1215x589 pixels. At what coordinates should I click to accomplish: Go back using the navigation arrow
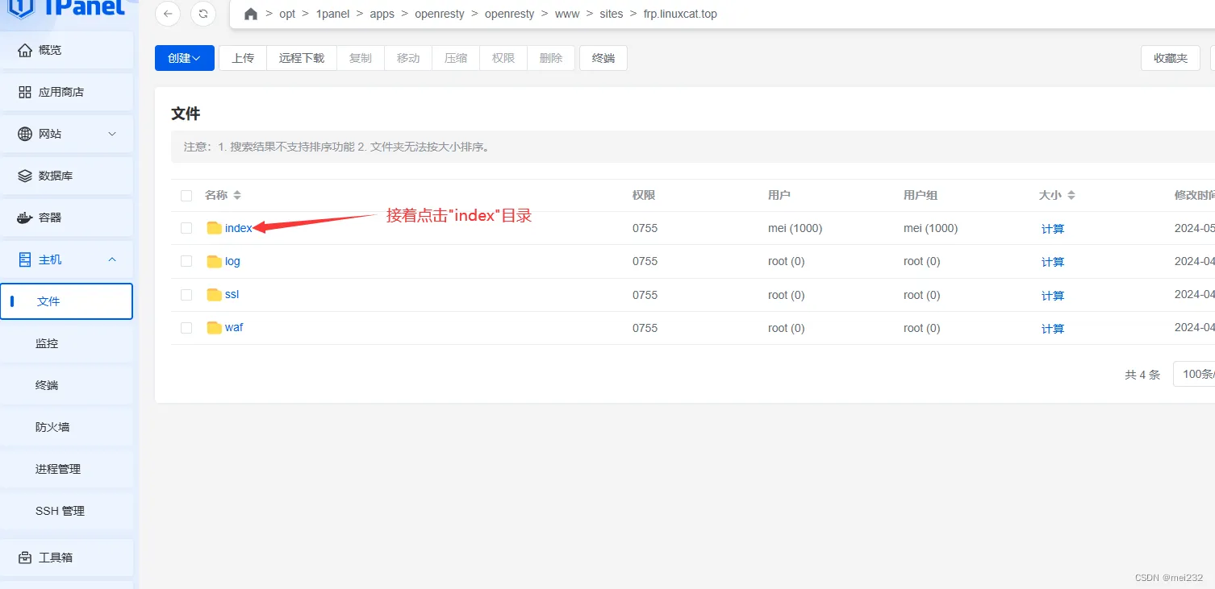point(167,14)
